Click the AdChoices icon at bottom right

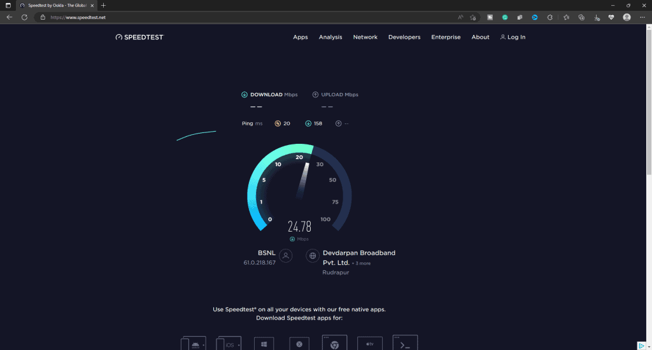(642, 346)
